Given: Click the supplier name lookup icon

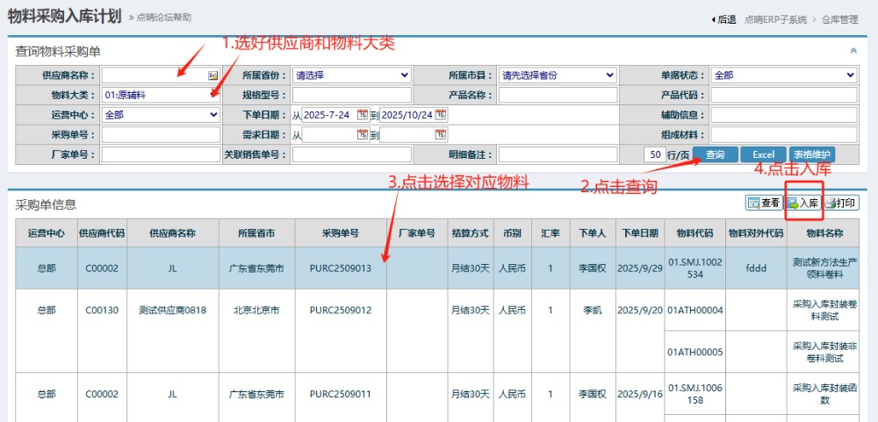Looking at the screenshot, I should pos(212,75).
